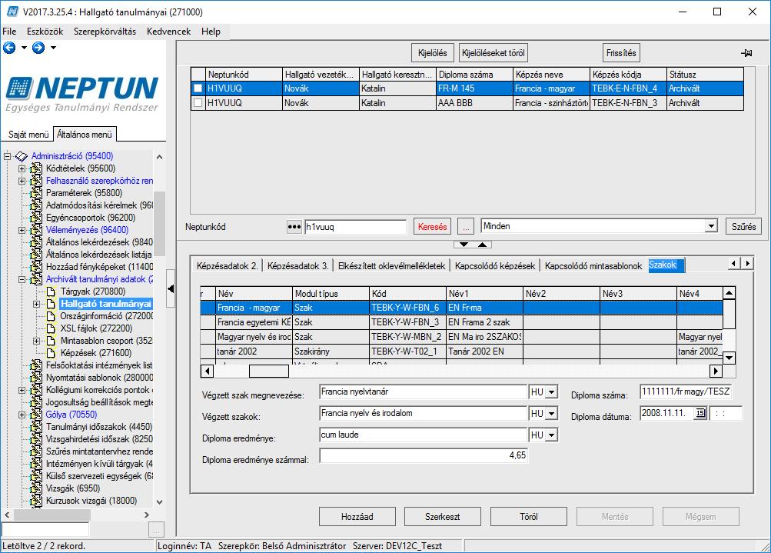Image resolution: width=771 pixels, height=553 pixels.
Task: Click the Frissítés button
Action: pyautogui.click(x=622, y=53)
